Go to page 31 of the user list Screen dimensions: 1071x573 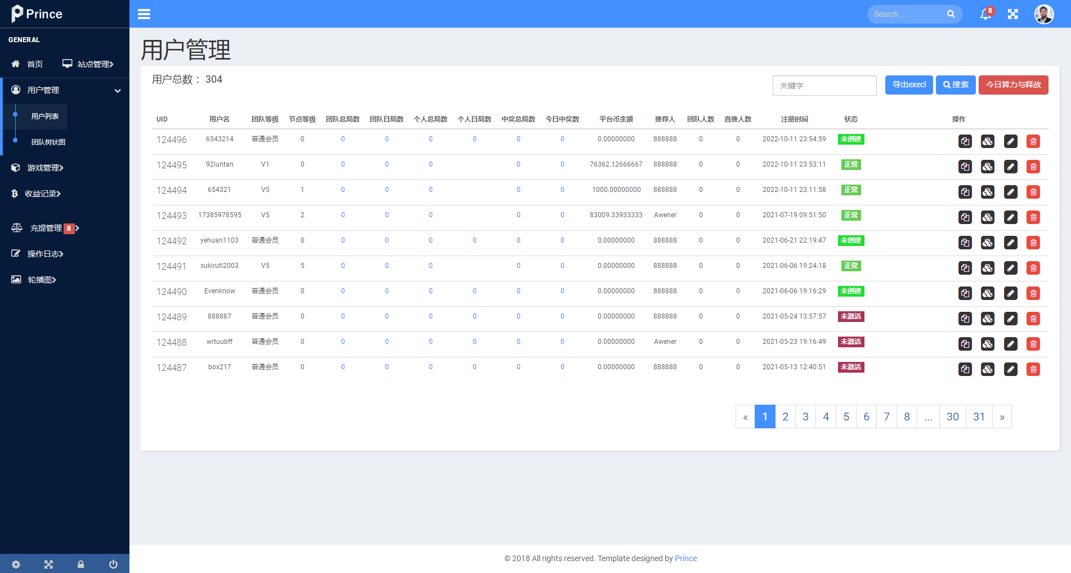(979, 417)
